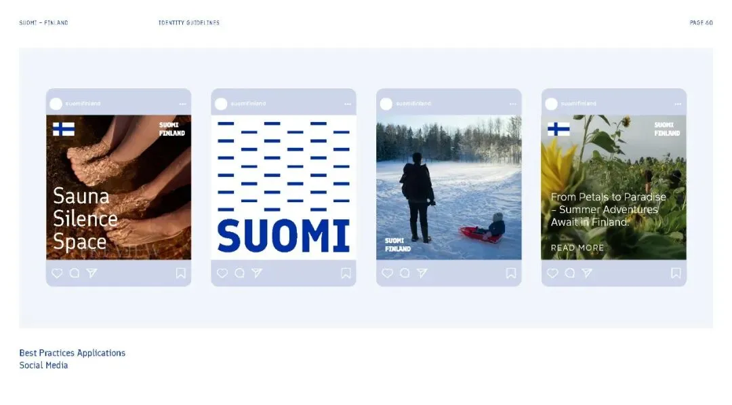Click suomifinland username on the snowy post

pos(413,104)
